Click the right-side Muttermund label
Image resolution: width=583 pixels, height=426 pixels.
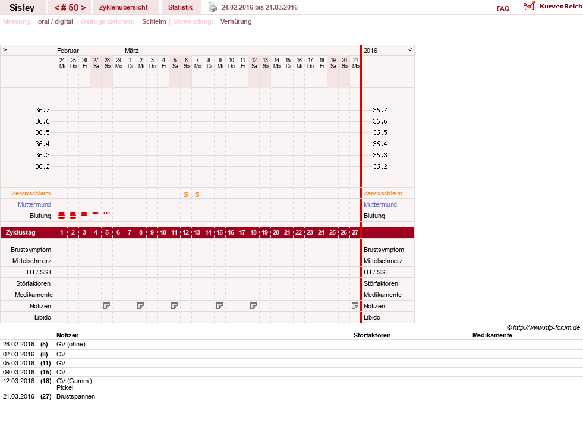380,204
